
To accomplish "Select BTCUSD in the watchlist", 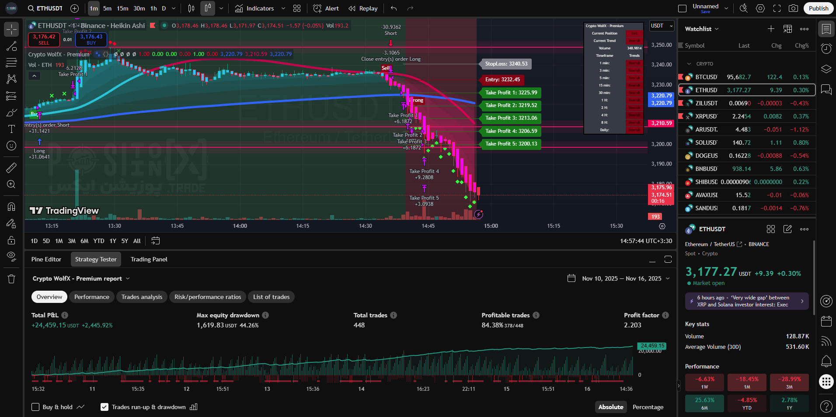I will point(706,77).
